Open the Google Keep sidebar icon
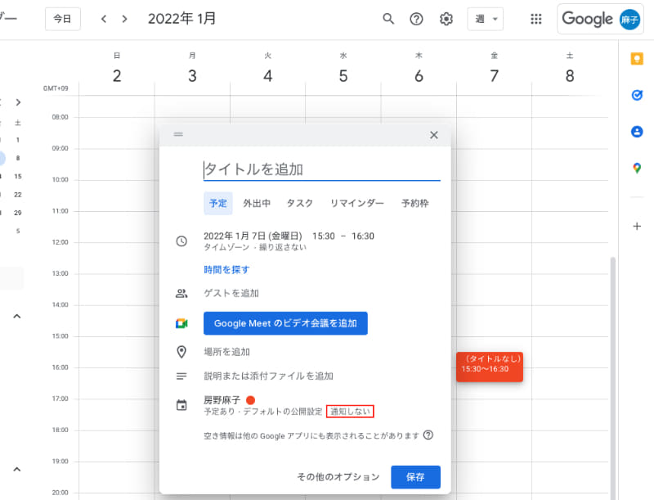Image resolution: width=654 pixels, height=500 pixels. (x=636, y=58)
